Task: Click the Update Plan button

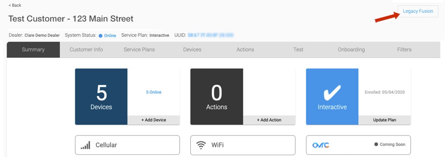Action: tap(385, 120)
